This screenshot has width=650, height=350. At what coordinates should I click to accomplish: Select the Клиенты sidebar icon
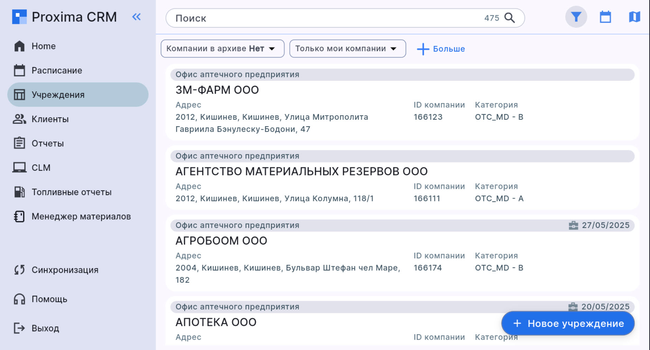[49, 119]
